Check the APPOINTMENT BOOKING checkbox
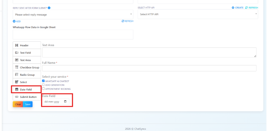This screenshot has height=131, width=267. [43, 88]
